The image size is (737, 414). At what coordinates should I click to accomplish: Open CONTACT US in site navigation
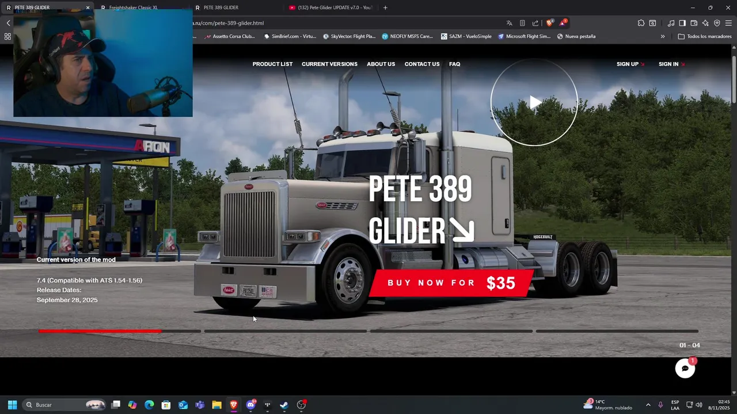coord(422,64)
